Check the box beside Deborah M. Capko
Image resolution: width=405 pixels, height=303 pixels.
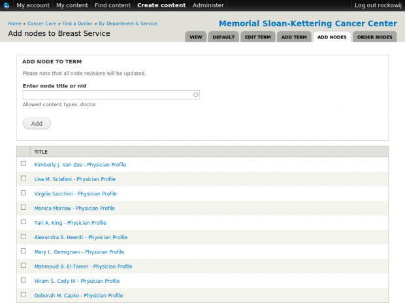click(24, 295)
